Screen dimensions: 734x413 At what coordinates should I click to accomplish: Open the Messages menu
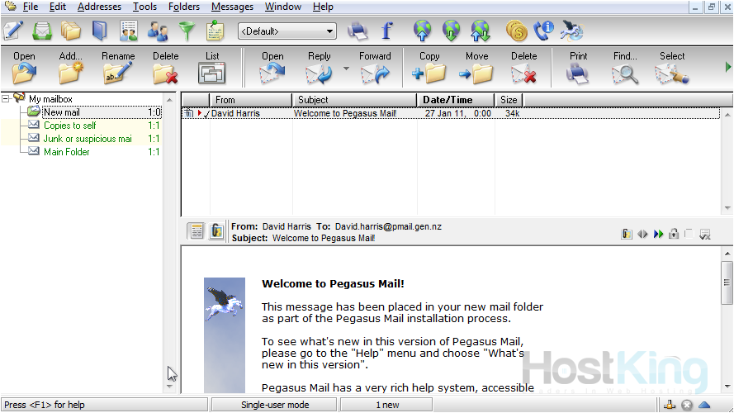pos(232,7)
